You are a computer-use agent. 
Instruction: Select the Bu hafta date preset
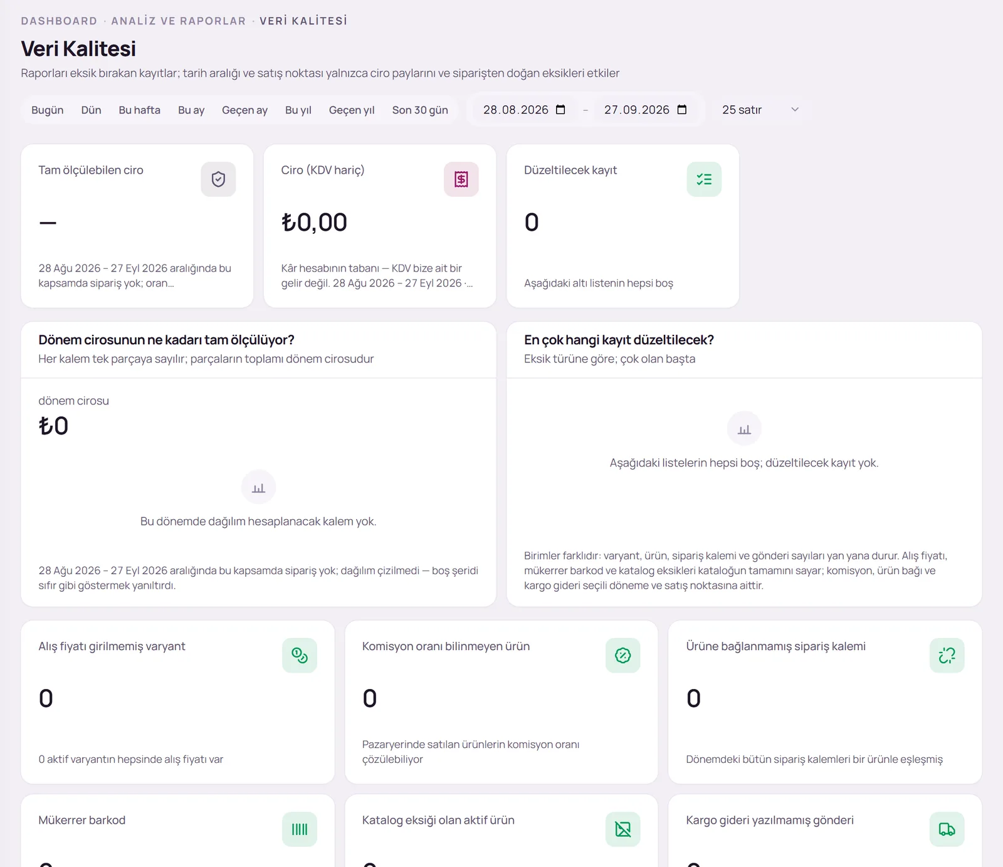tap(140, 110)
